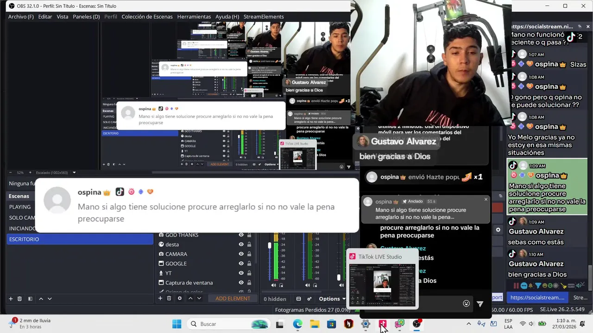593x333 pixels.
Task: Hide the GOD THANKS source
Action: [241, 235]
